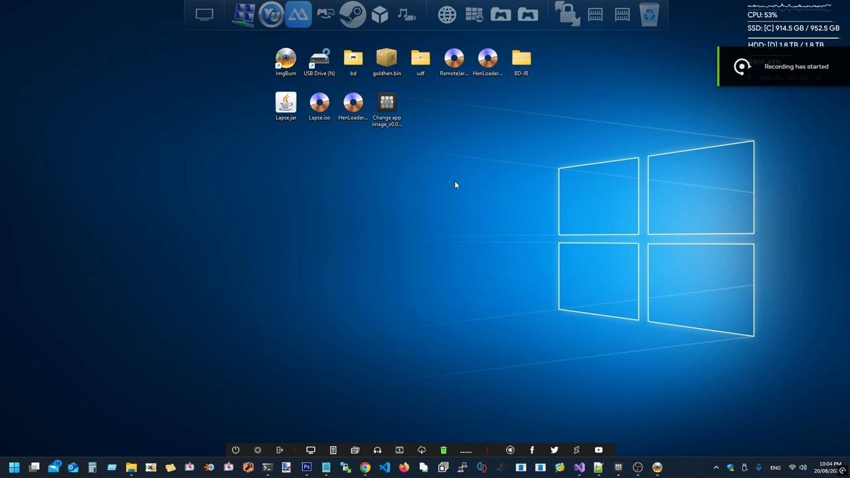Image resolution: width=850 pixels, height=478 pixels.
Task: Launch the highlighted blue mountain app in dock
Action: click(x=298, y=14)
